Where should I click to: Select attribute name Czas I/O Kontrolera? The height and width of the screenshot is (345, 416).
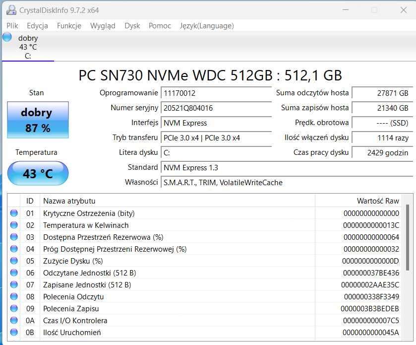tap(75, 321)
